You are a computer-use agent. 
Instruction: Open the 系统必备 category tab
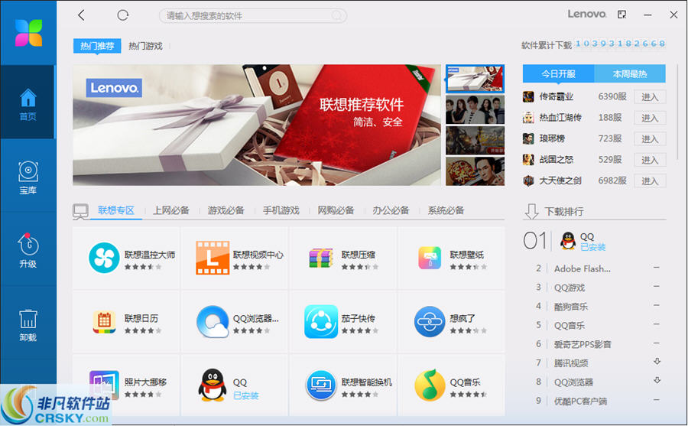[x=446, y=210]
